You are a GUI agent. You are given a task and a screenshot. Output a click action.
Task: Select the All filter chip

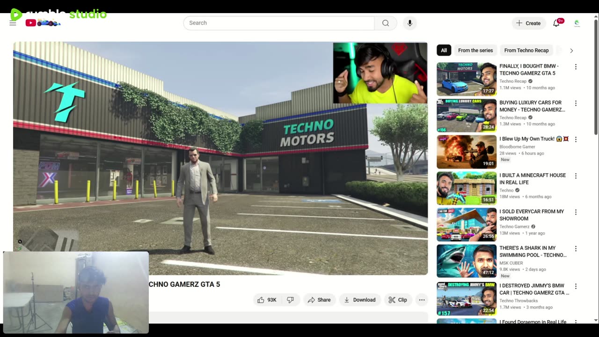pos(444,50)
